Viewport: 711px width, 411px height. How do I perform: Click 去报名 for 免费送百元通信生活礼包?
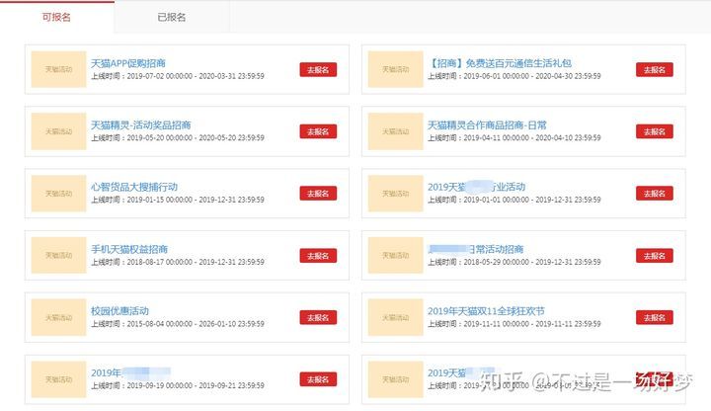(655, 69)
